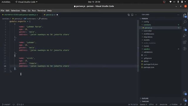
Task: Open the Run menu
Action: pyautogui.click(x=34, y=11)
